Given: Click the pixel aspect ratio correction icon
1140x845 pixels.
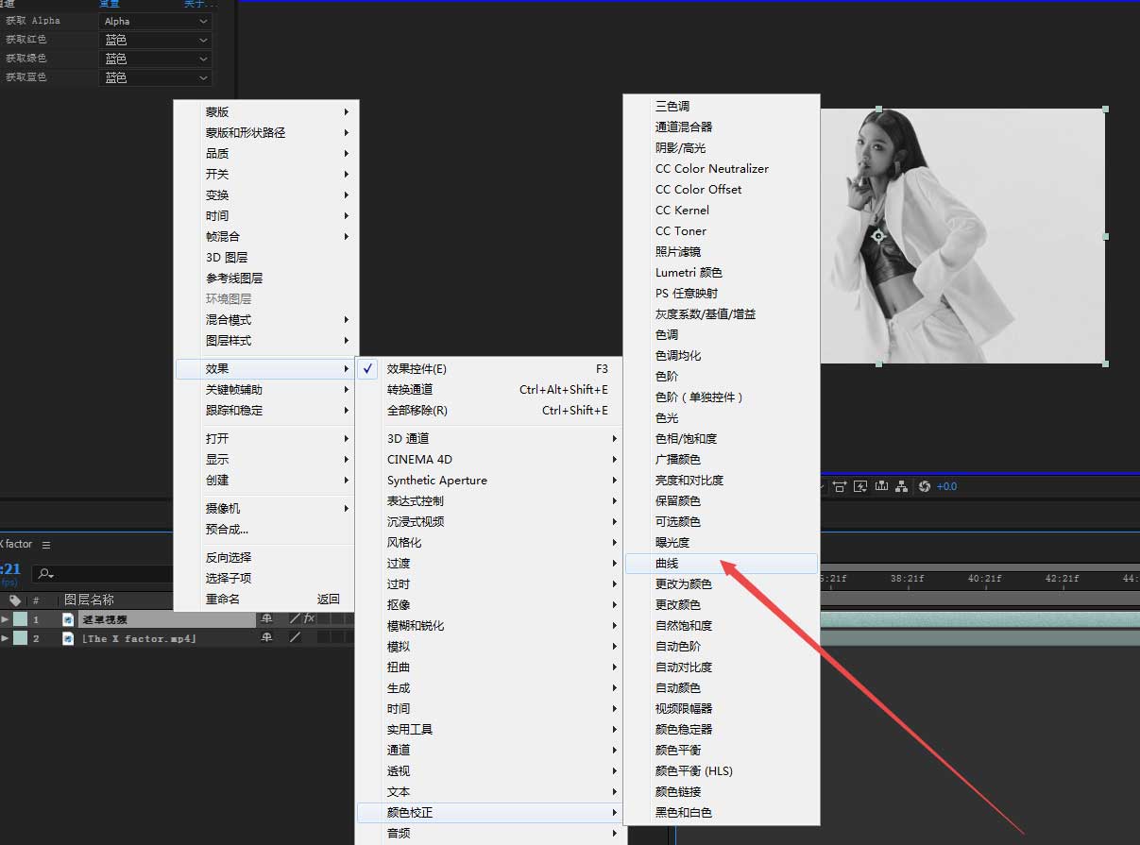Looking at the screenshot, I should (839, 486).
